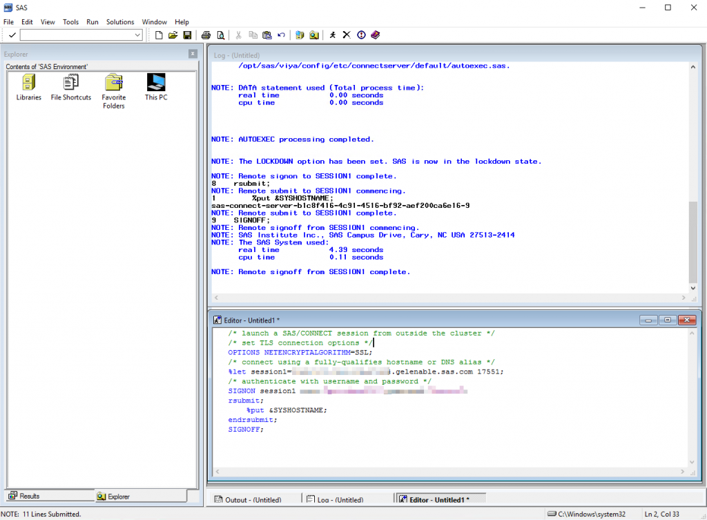Save the program using the floppy disk icon
707x520 pixels.
tap(186, 35)
